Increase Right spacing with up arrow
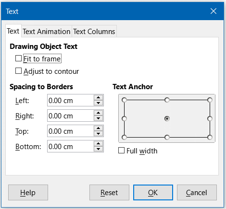Image resolution: width=226 pixels, height=209 pixels. (x=99, y=113)
